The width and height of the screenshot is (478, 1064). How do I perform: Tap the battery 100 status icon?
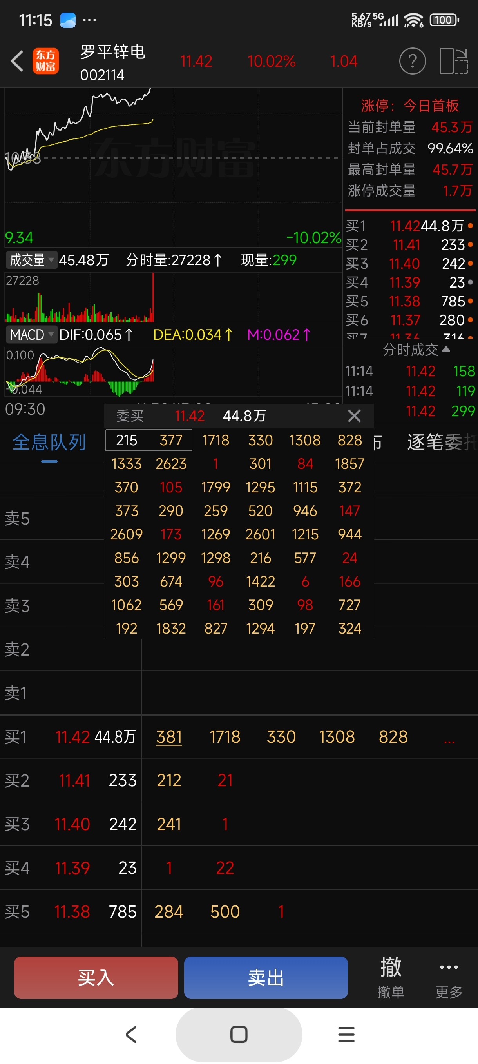(x=444, y=20)
